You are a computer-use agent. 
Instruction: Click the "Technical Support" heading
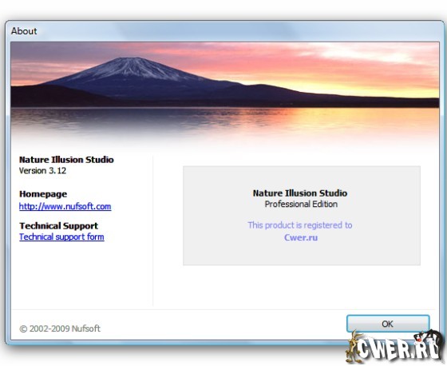click(58, 226)
